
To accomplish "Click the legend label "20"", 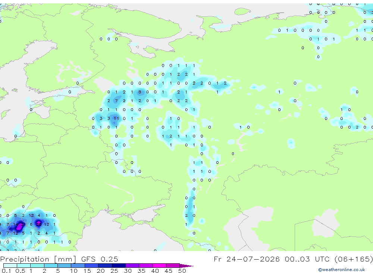I will 101,271.
